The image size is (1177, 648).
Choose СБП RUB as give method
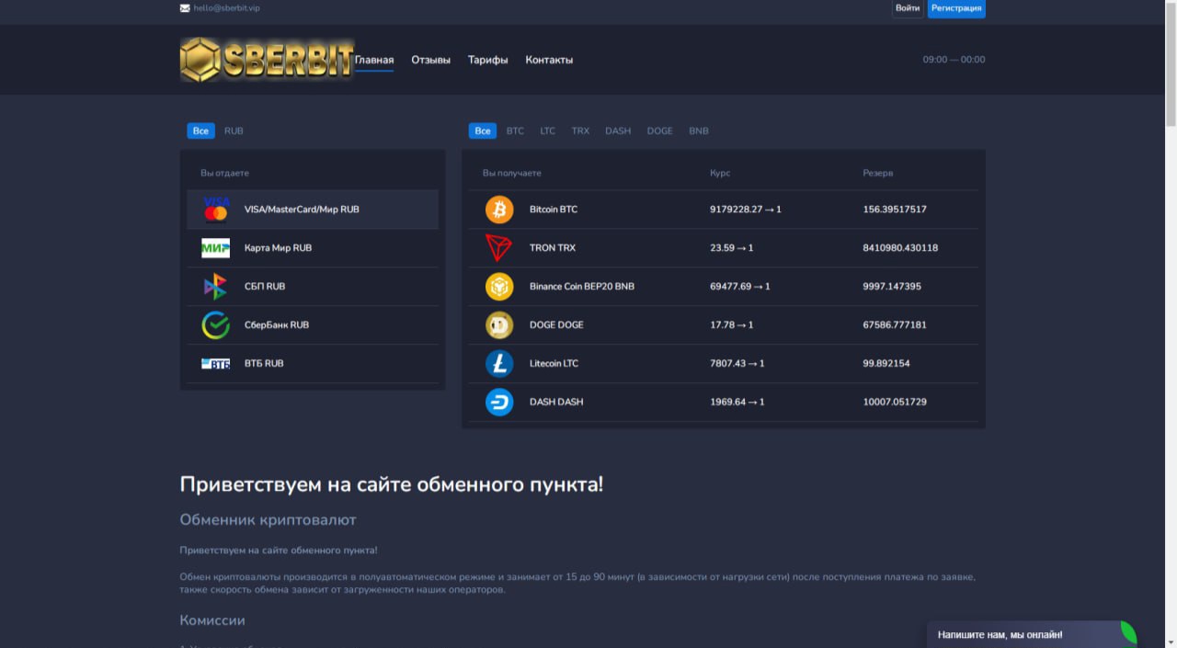tap(265, 287)
